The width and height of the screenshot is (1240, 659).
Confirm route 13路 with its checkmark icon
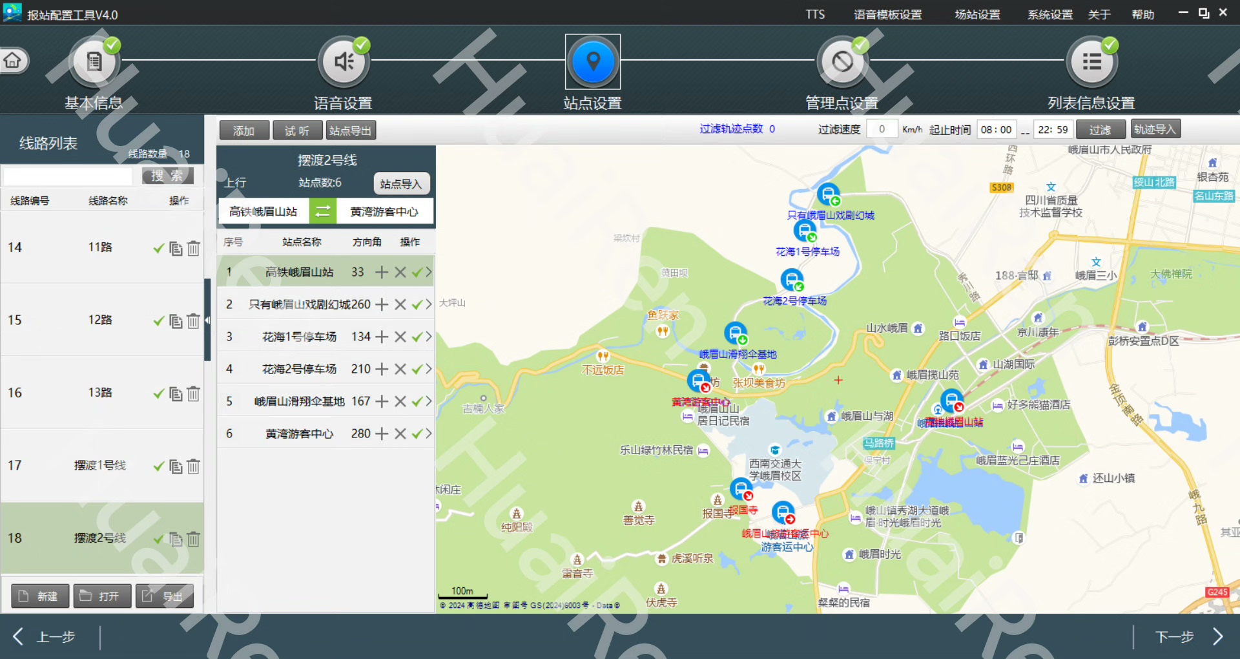(x=159, y=393)
